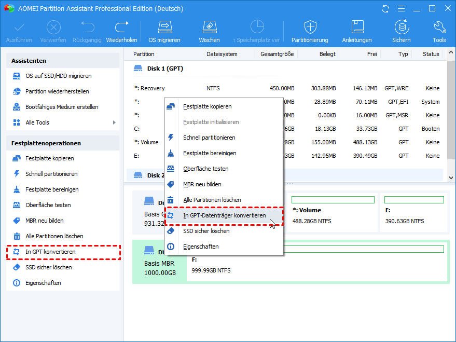Viewport: 456px width, 342px height.
Task: Click the Oberfläche testen icon in sidebar
Action: 17,205
